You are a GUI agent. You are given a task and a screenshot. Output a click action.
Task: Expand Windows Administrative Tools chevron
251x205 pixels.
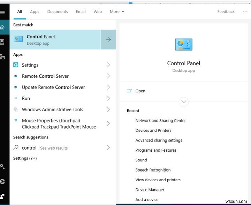(x=108, y=109)
